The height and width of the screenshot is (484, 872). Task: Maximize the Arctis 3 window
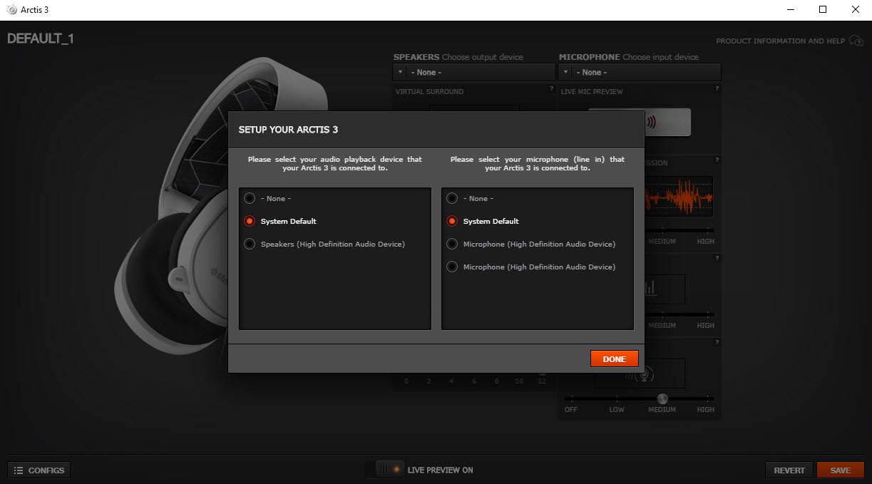(823, 10)
